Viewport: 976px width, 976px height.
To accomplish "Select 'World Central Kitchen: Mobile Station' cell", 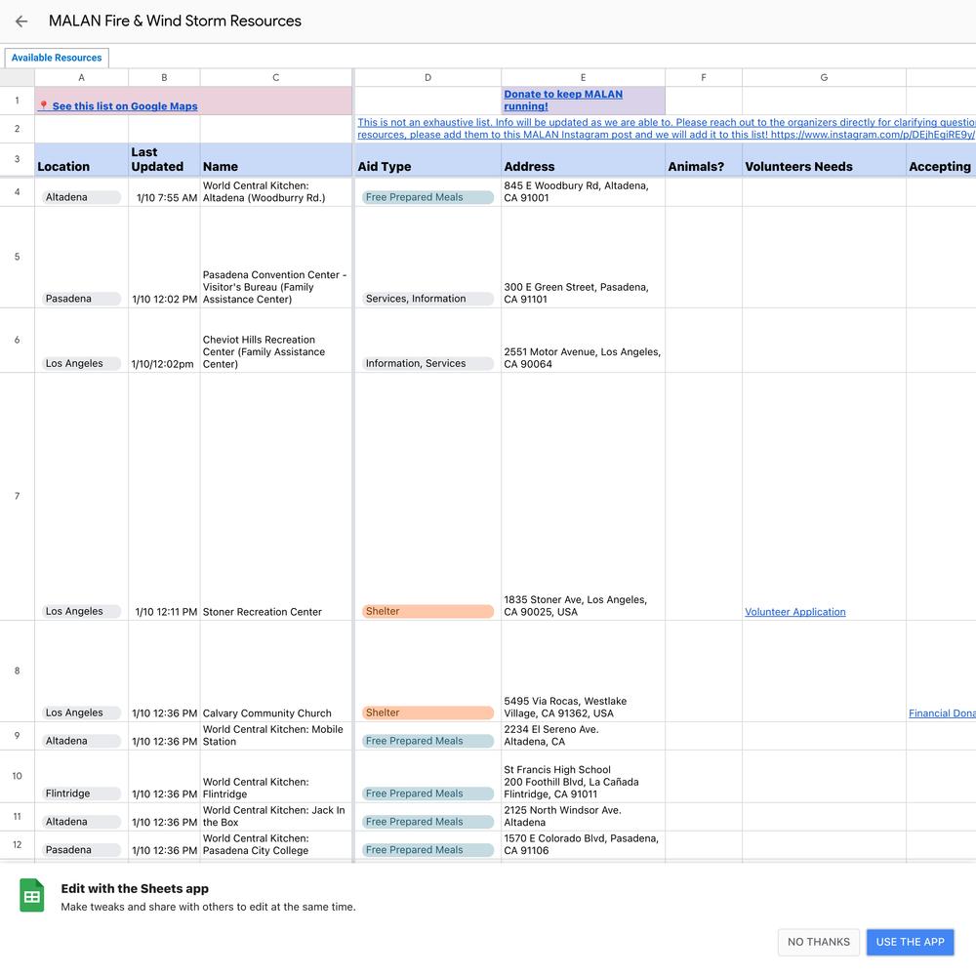I will [276, 736].
